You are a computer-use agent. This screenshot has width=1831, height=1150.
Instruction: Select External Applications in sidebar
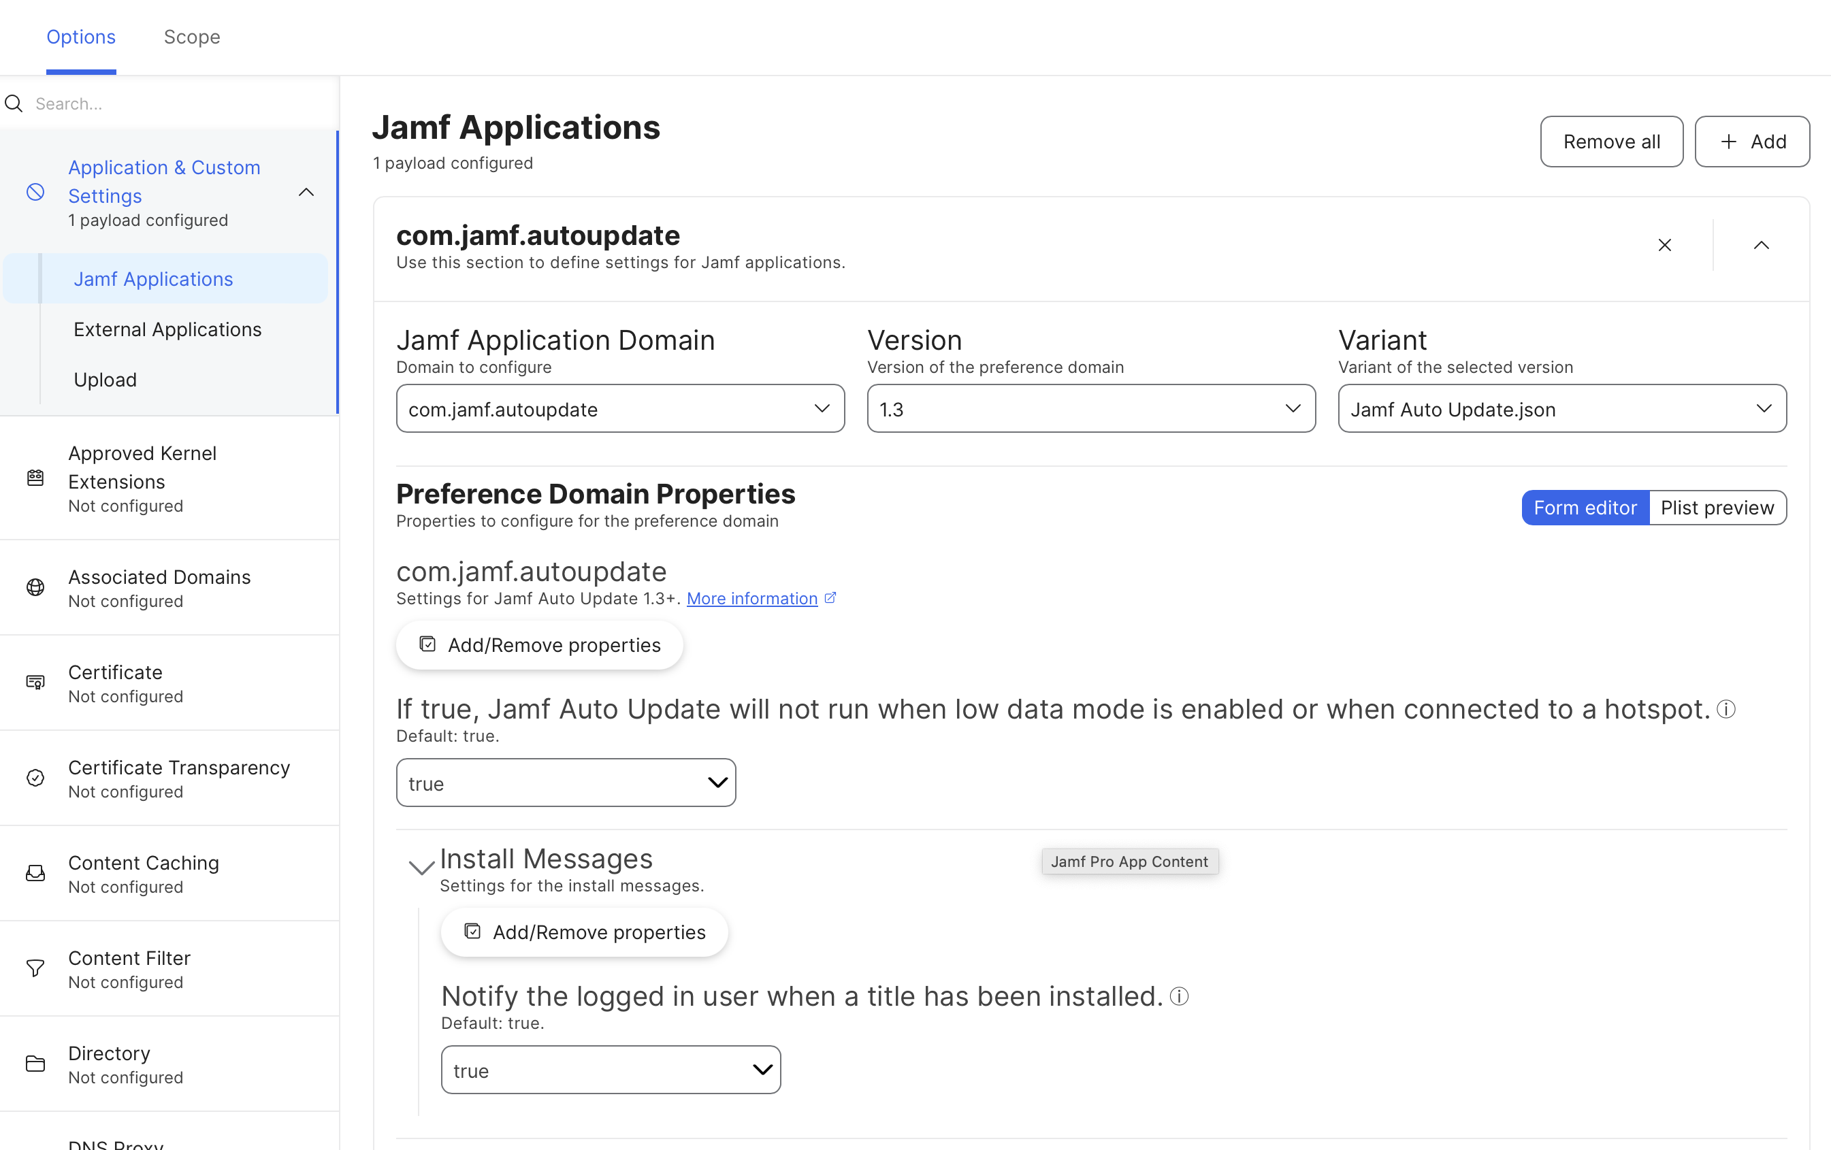pos(167,329)
